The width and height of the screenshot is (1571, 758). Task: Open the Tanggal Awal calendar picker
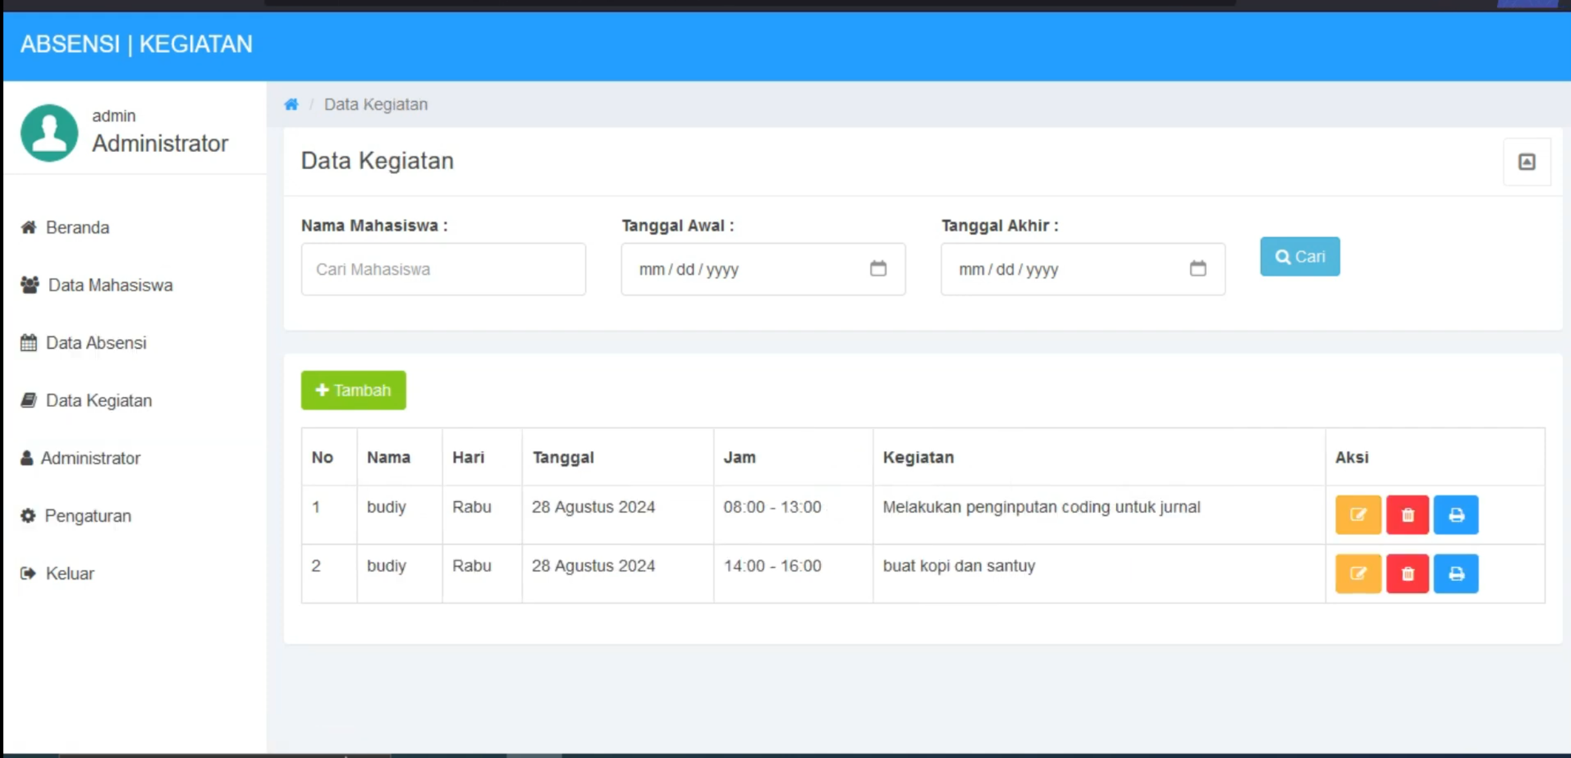(878, 269)
